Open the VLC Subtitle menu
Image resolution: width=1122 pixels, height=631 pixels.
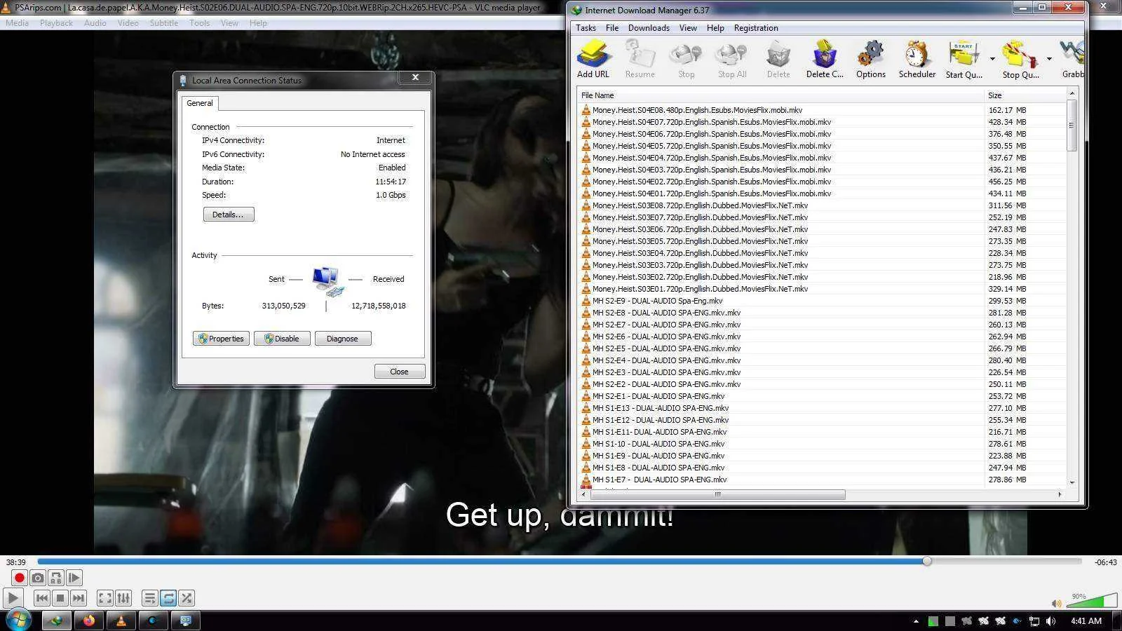pos(164,23)
